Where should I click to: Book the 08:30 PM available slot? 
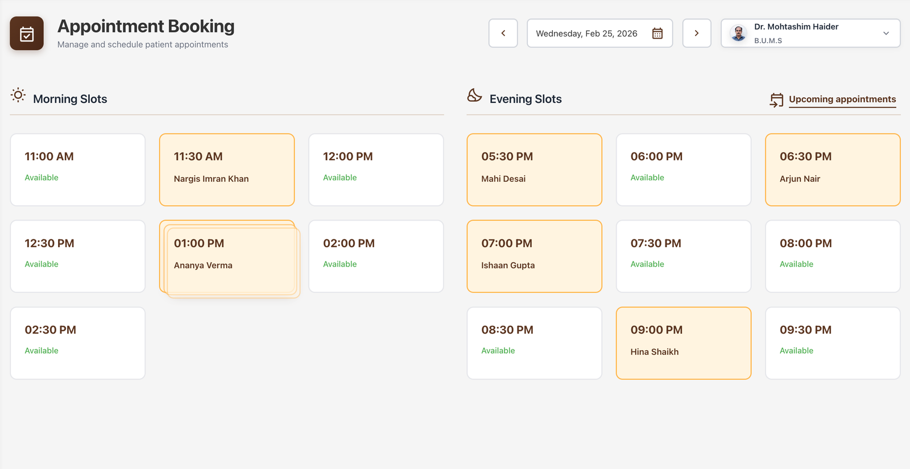(x=535, y=343)
